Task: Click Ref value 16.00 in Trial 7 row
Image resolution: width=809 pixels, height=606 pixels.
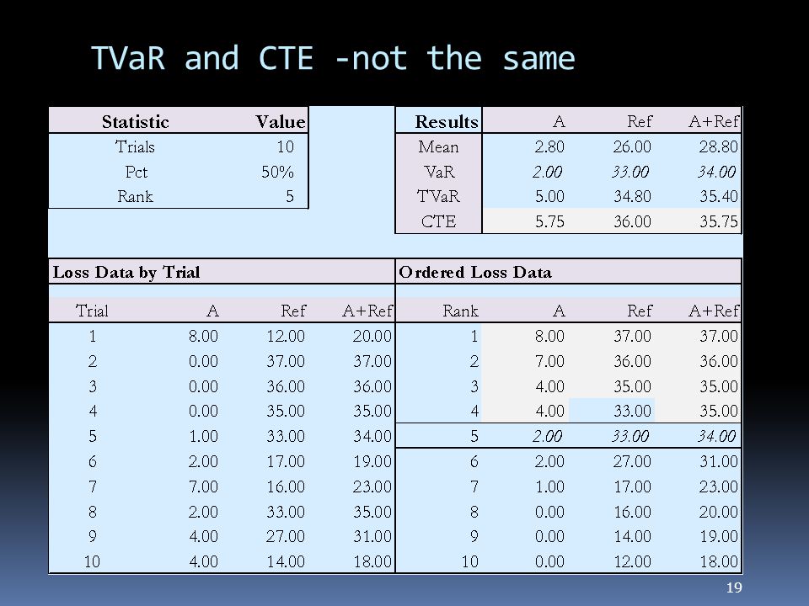Action: click(x=286, y=486)
